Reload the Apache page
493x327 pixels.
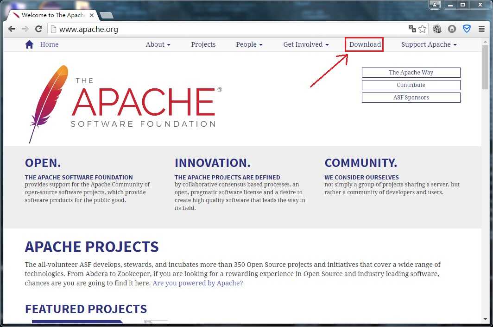(x=38, y=29)
